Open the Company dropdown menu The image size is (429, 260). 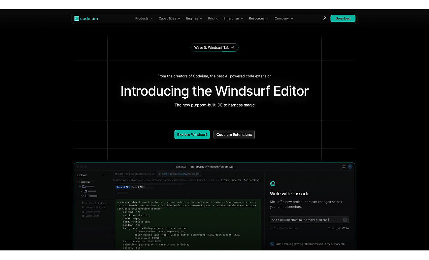point(284,18)
